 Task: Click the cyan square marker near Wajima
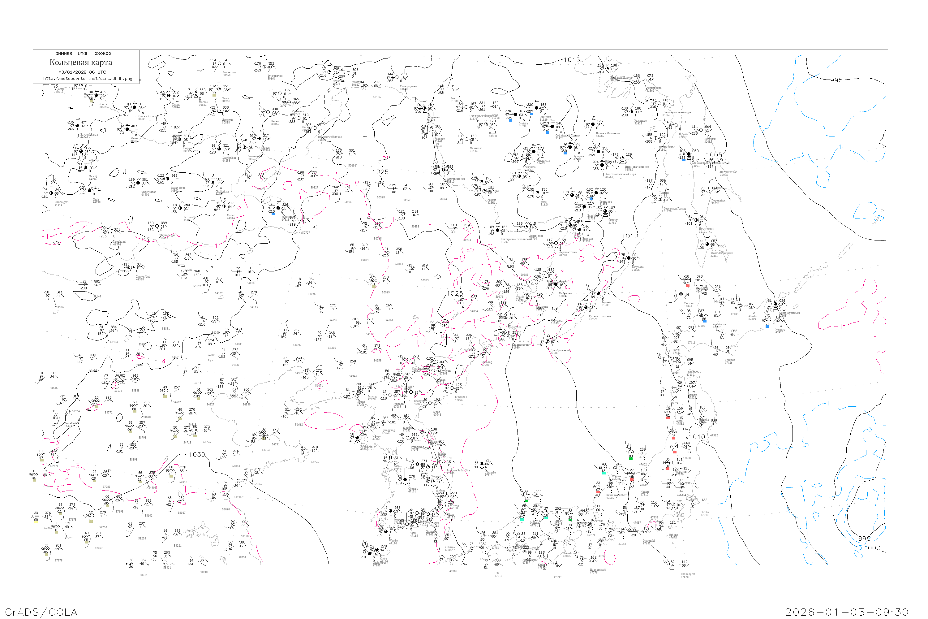pos(604,473)
